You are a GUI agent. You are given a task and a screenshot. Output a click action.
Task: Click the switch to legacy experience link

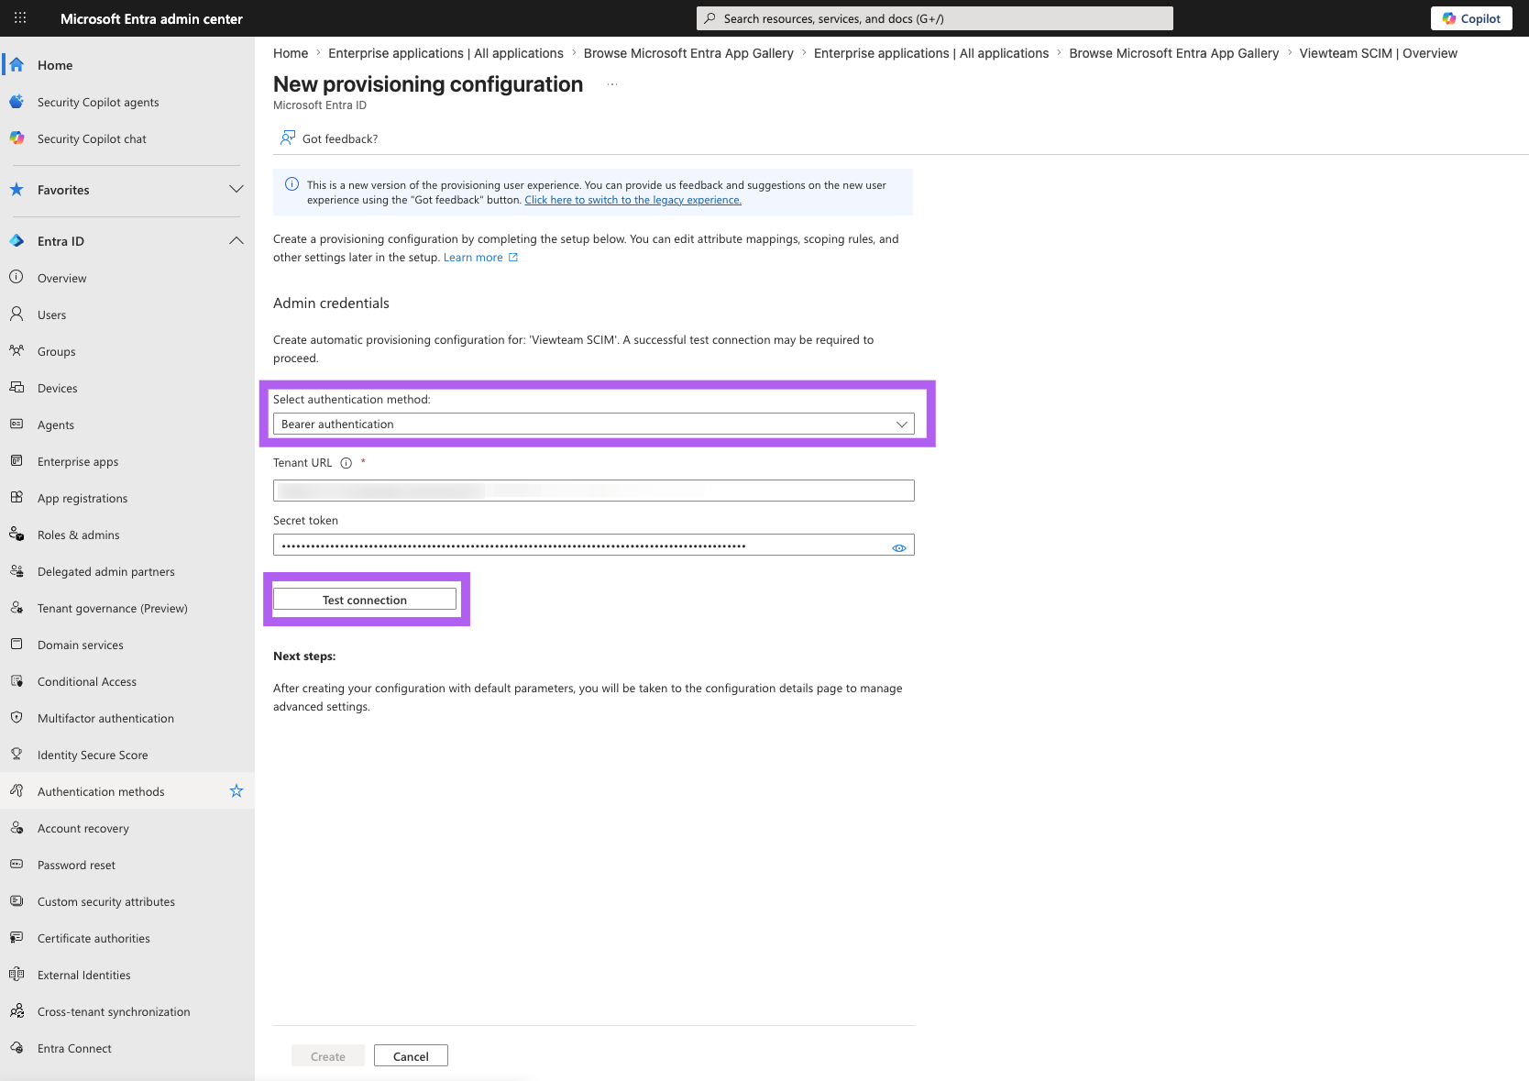click(633, 200)
